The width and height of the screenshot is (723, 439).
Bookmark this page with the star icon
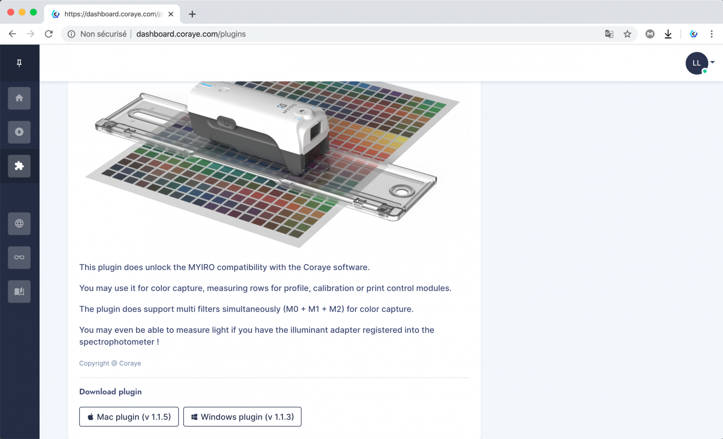point(627,34)
